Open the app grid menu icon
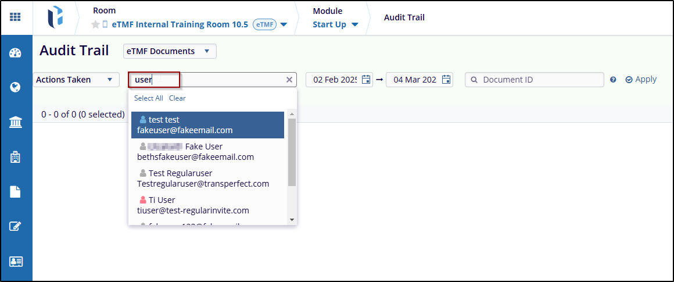This screenshot has height=282, width=674. pyautogui.click(x=16, y=17)
